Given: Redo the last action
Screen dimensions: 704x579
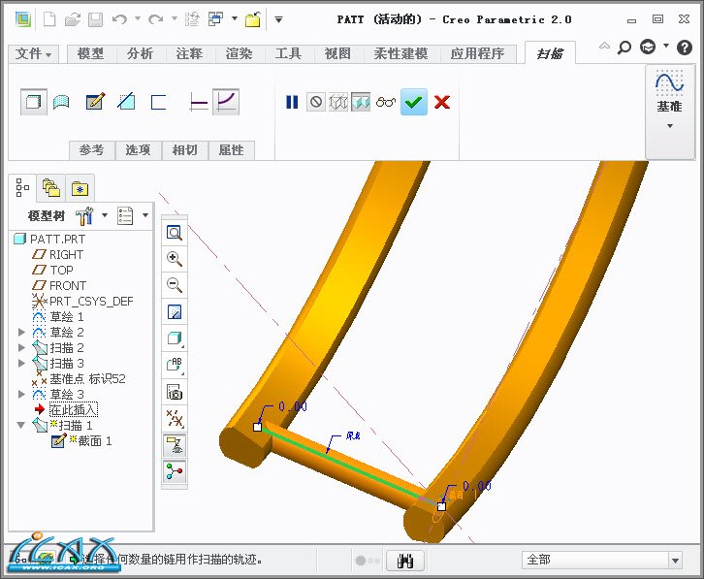Looking at the screenshot, I should (x=156, y=19).
